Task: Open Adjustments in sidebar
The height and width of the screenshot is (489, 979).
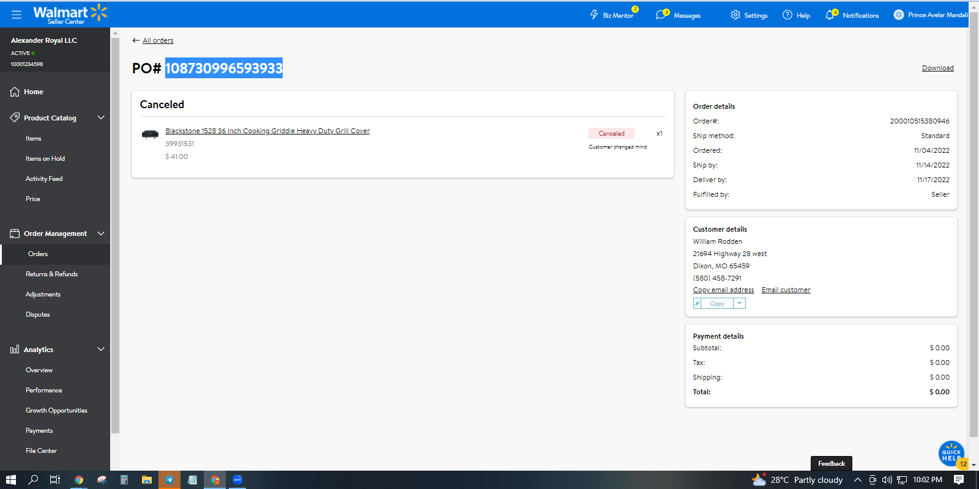Action: click(43, 294)
